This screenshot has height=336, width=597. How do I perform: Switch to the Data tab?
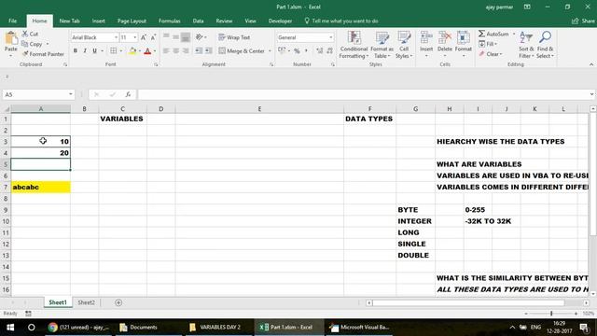(198, 21)
